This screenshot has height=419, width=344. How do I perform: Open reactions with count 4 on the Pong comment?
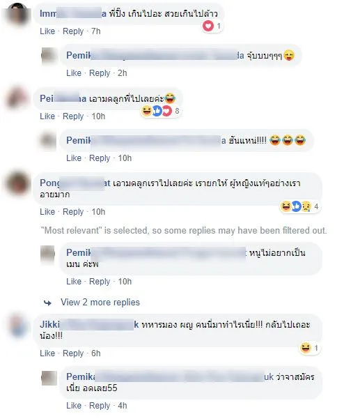299,206
